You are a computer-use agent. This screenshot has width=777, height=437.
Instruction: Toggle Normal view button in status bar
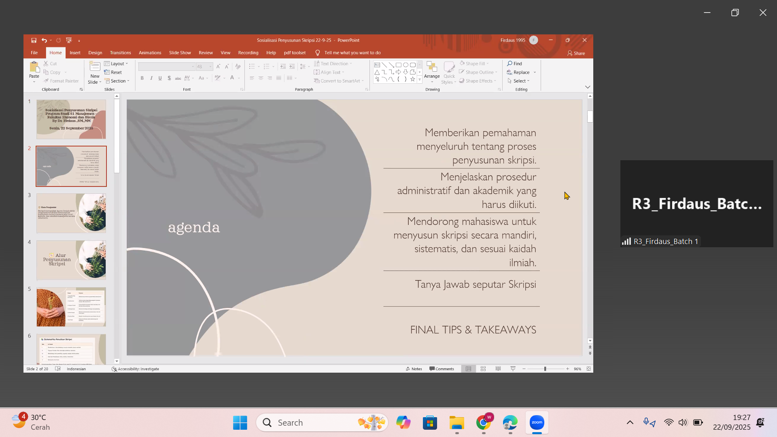[x=468, y=369]
